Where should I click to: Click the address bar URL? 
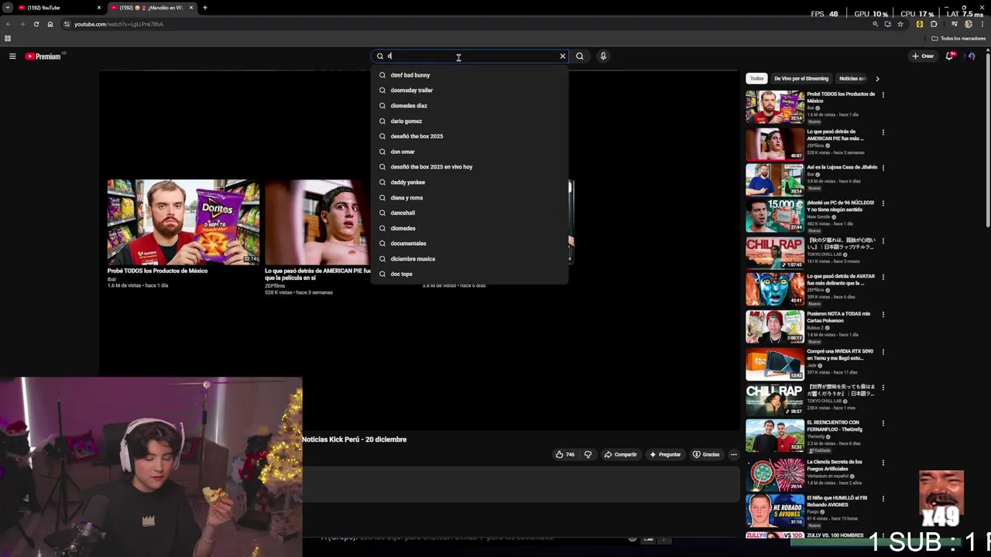(118, 24)
